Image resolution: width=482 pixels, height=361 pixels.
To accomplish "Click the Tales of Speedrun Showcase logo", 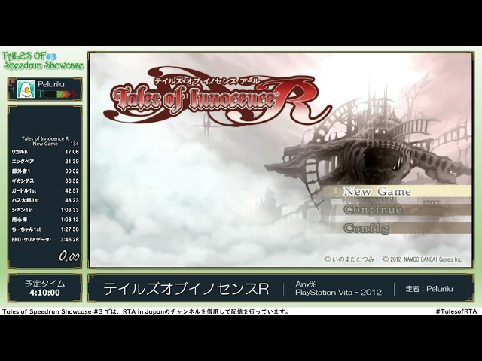I will (x=43, y=60).
